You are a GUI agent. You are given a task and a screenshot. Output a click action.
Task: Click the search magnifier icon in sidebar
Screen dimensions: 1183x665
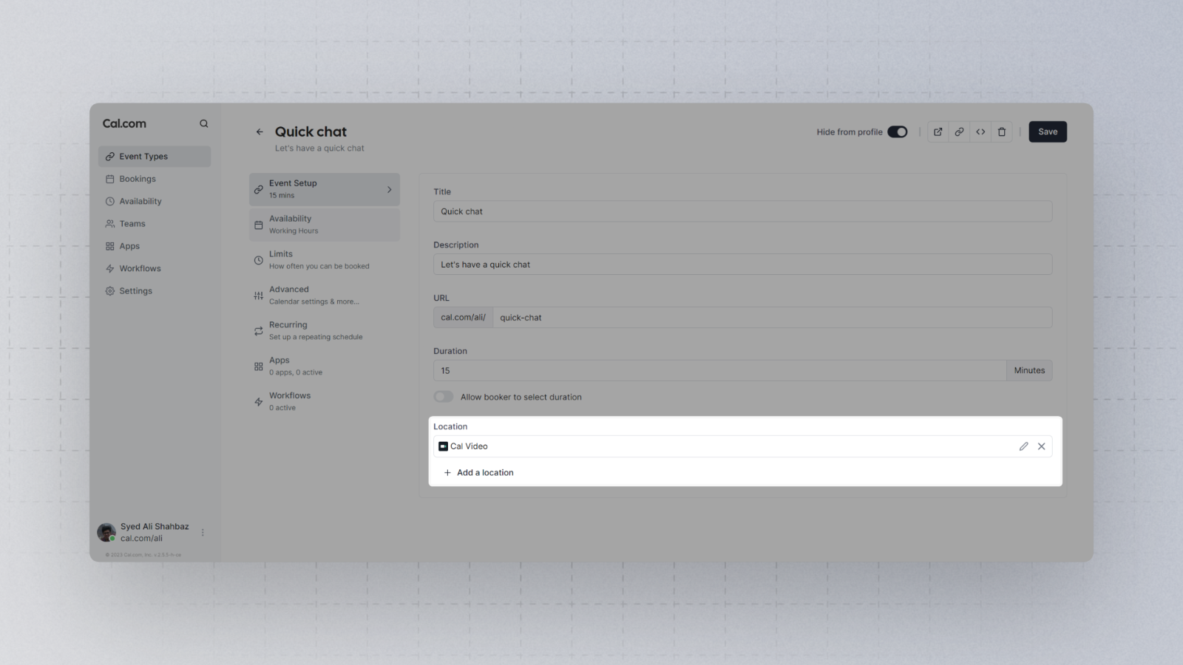[x=204, y=123]
